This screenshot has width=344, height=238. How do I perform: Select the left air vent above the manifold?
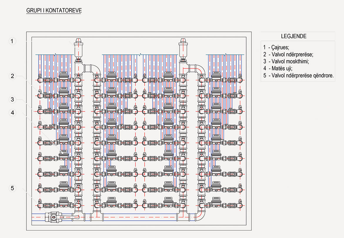78,48
